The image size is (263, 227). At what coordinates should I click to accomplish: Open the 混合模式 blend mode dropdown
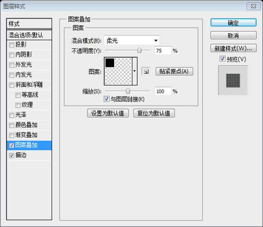coord(132,40)
